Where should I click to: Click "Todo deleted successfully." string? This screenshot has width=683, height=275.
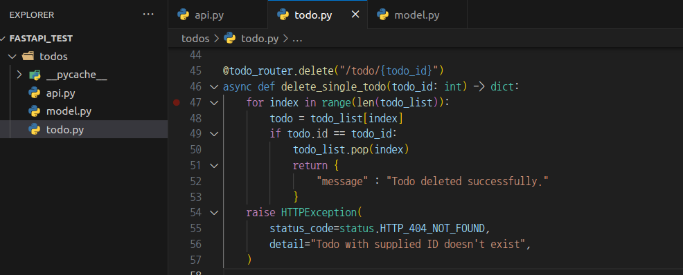pos(468,181)
